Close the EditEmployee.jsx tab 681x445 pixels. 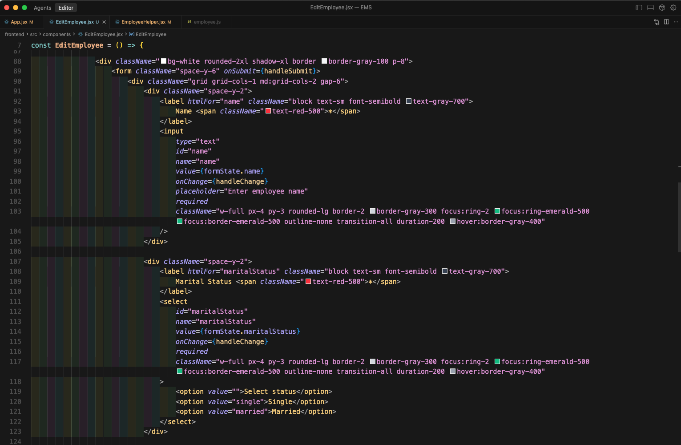coord(104,22)
